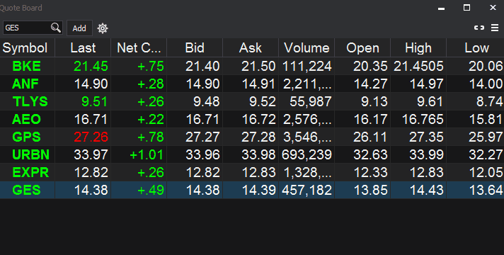Maximize the Quote Board window
The height and width of the screenshot is (255, 504).
[466, 7]
